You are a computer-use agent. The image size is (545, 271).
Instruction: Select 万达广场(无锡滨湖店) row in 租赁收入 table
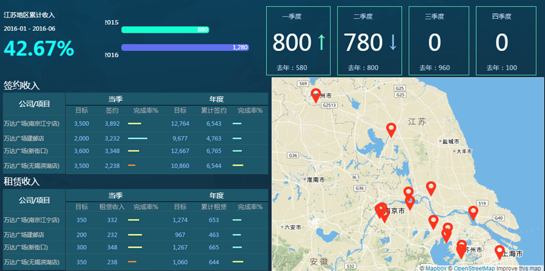pyautogui.click(x=135, y=262)
